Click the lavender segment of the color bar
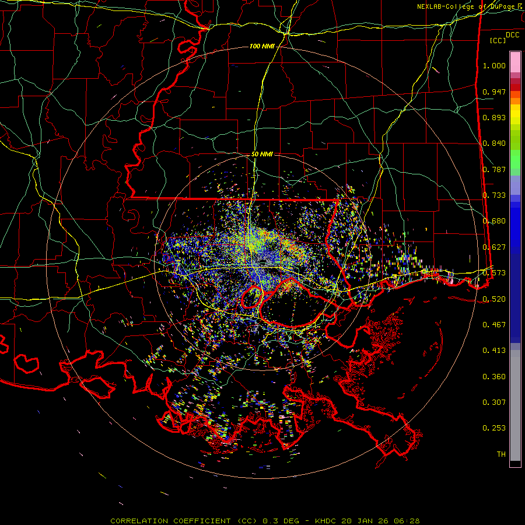This screenshot has width=525, height=525. 515,185
